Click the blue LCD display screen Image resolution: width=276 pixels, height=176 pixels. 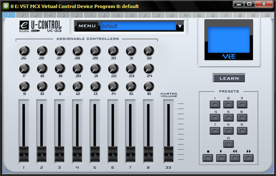(x=229, y=40)
